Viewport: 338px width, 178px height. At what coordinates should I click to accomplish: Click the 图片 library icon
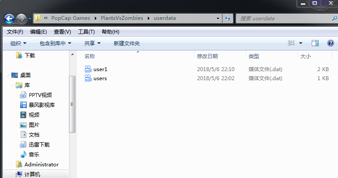23,125
